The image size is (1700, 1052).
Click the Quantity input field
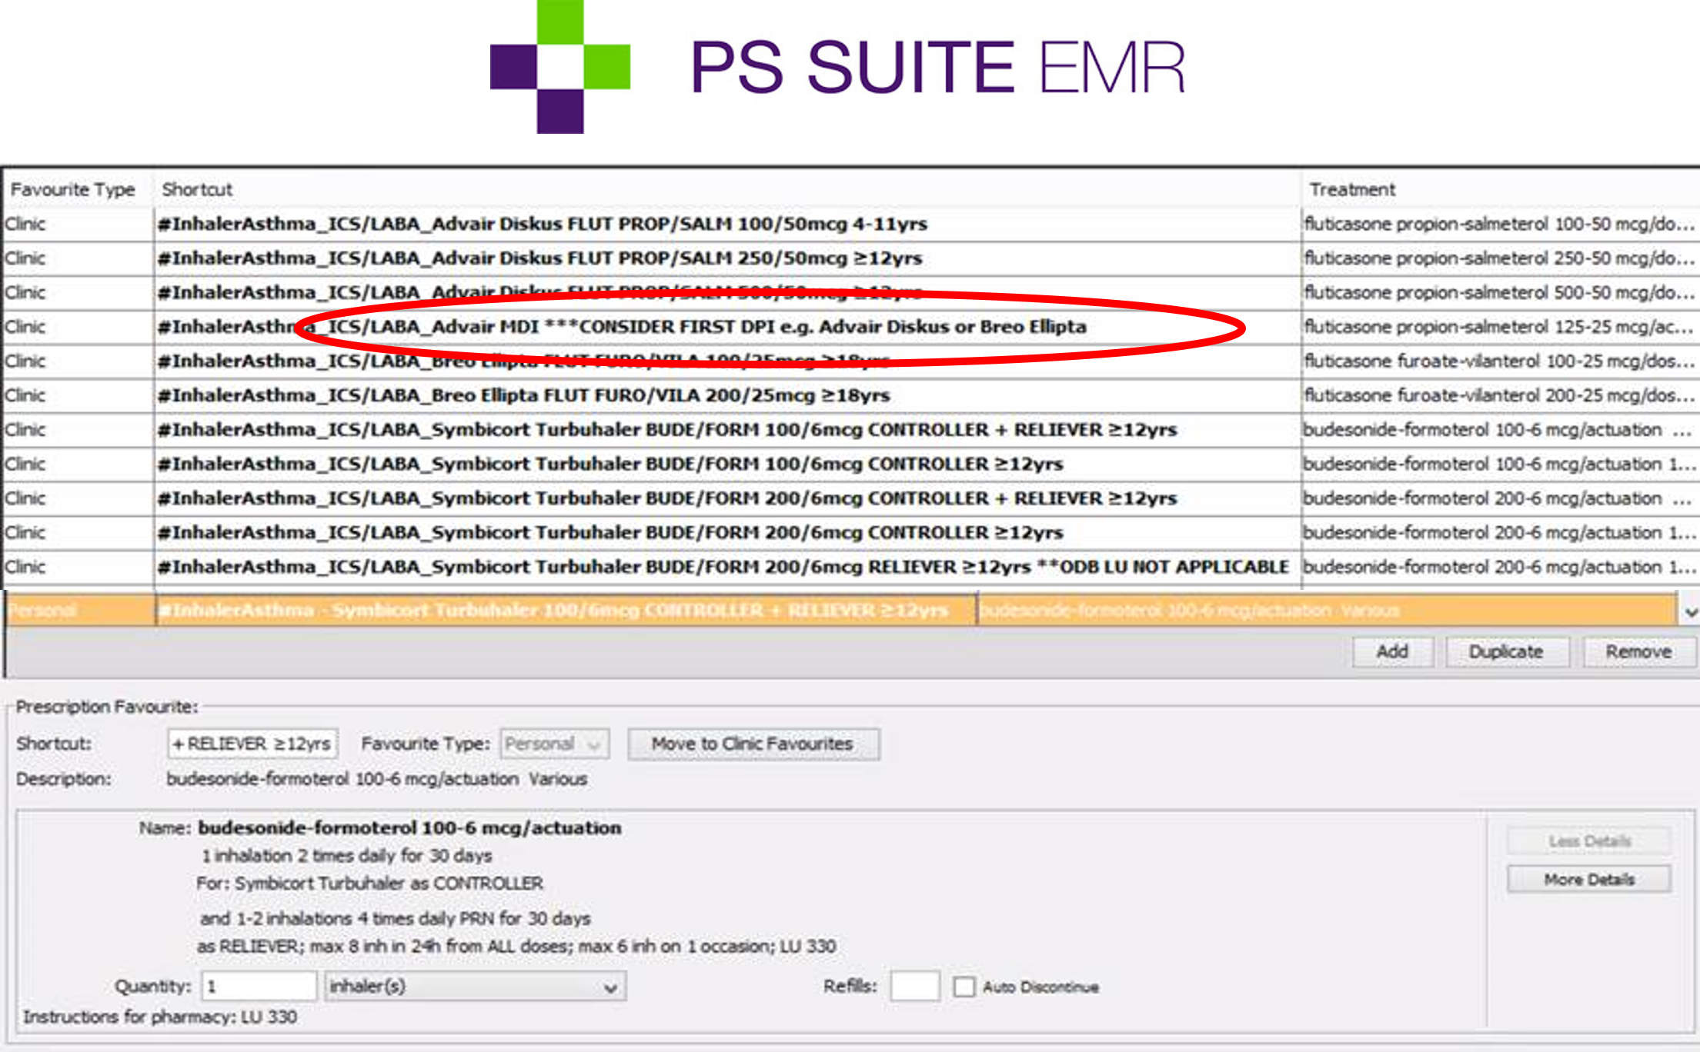click(x=259, y=986)
